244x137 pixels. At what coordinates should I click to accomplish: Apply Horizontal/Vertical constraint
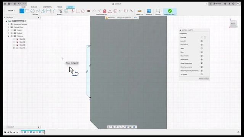(72, 11)
